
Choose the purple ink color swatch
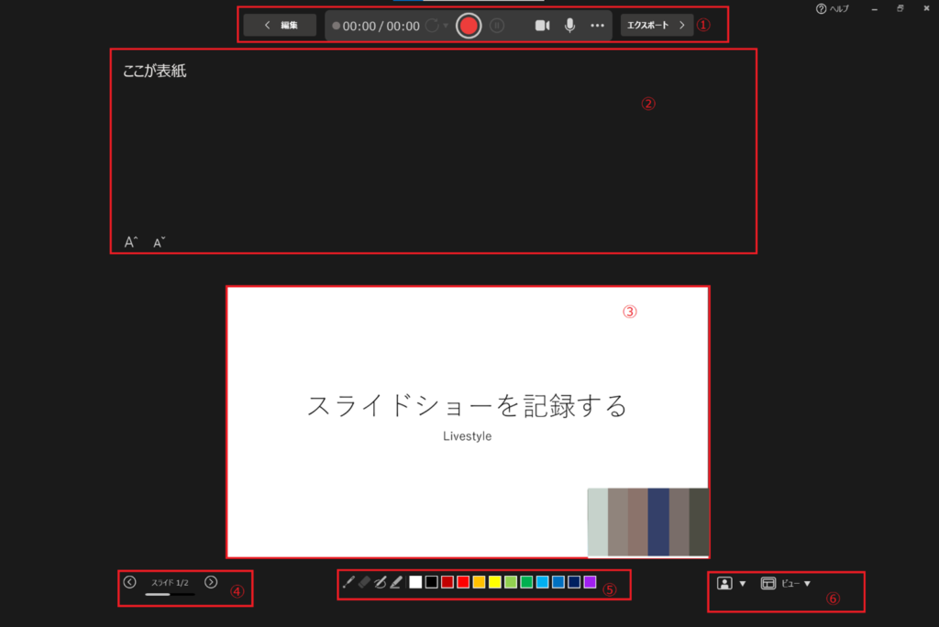[590, 582]
